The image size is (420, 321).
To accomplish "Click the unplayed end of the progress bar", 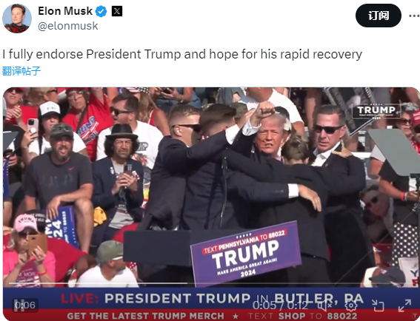I will 298,283.
